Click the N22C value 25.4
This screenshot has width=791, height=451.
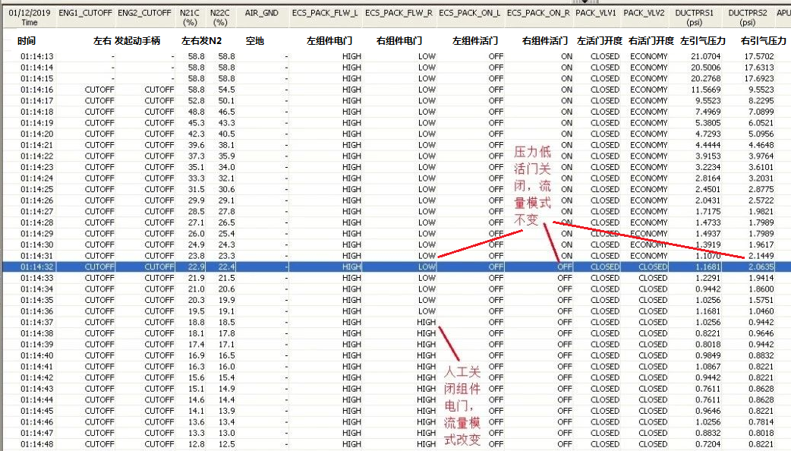click(226, 234)
